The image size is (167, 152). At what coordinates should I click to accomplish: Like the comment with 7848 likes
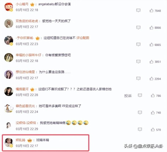tap(151, 11)
